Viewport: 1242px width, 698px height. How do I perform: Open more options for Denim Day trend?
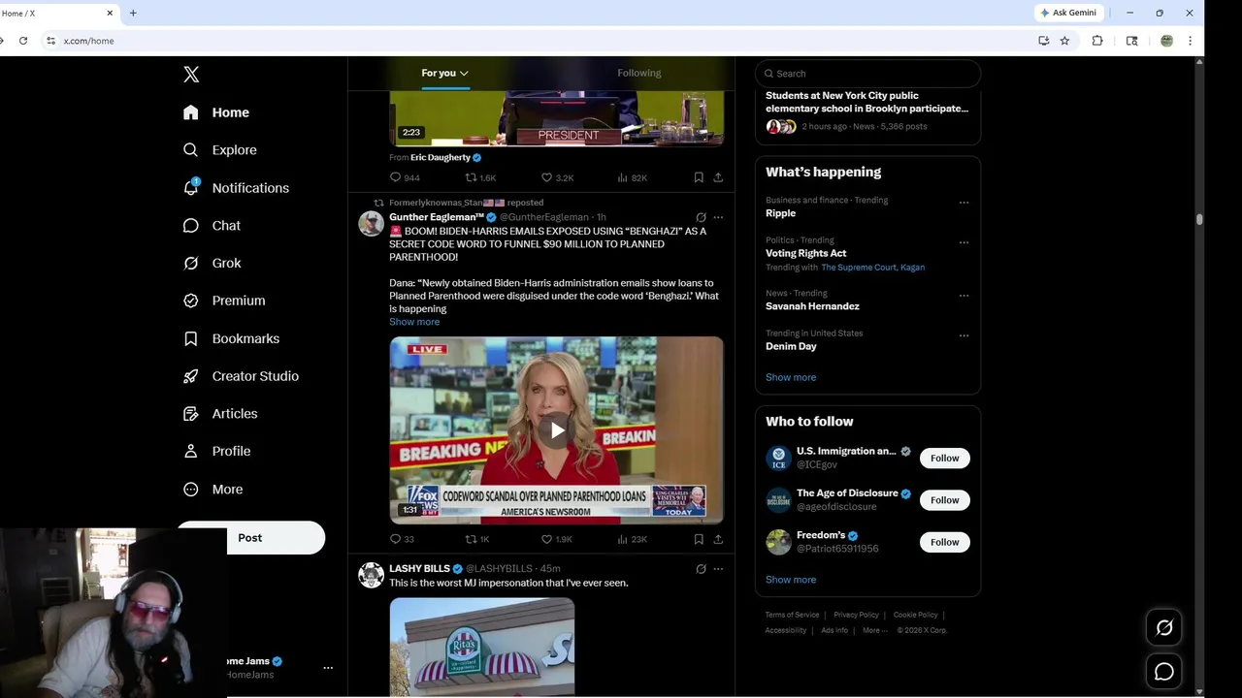(964, 335)
